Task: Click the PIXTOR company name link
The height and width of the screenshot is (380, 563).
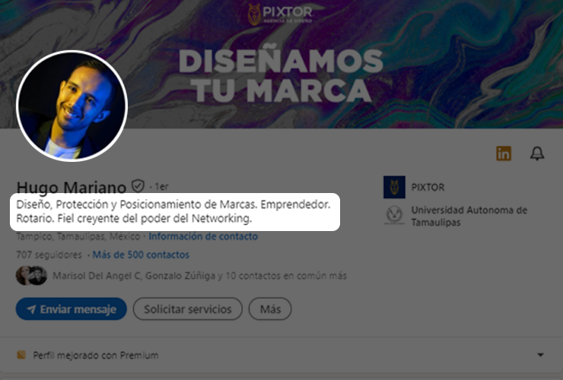Action: (428, 187)
